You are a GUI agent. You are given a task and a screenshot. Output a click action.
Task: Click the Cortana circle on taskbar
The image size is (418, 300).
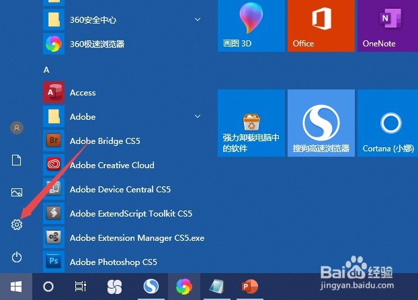click(x=48, y=287)
